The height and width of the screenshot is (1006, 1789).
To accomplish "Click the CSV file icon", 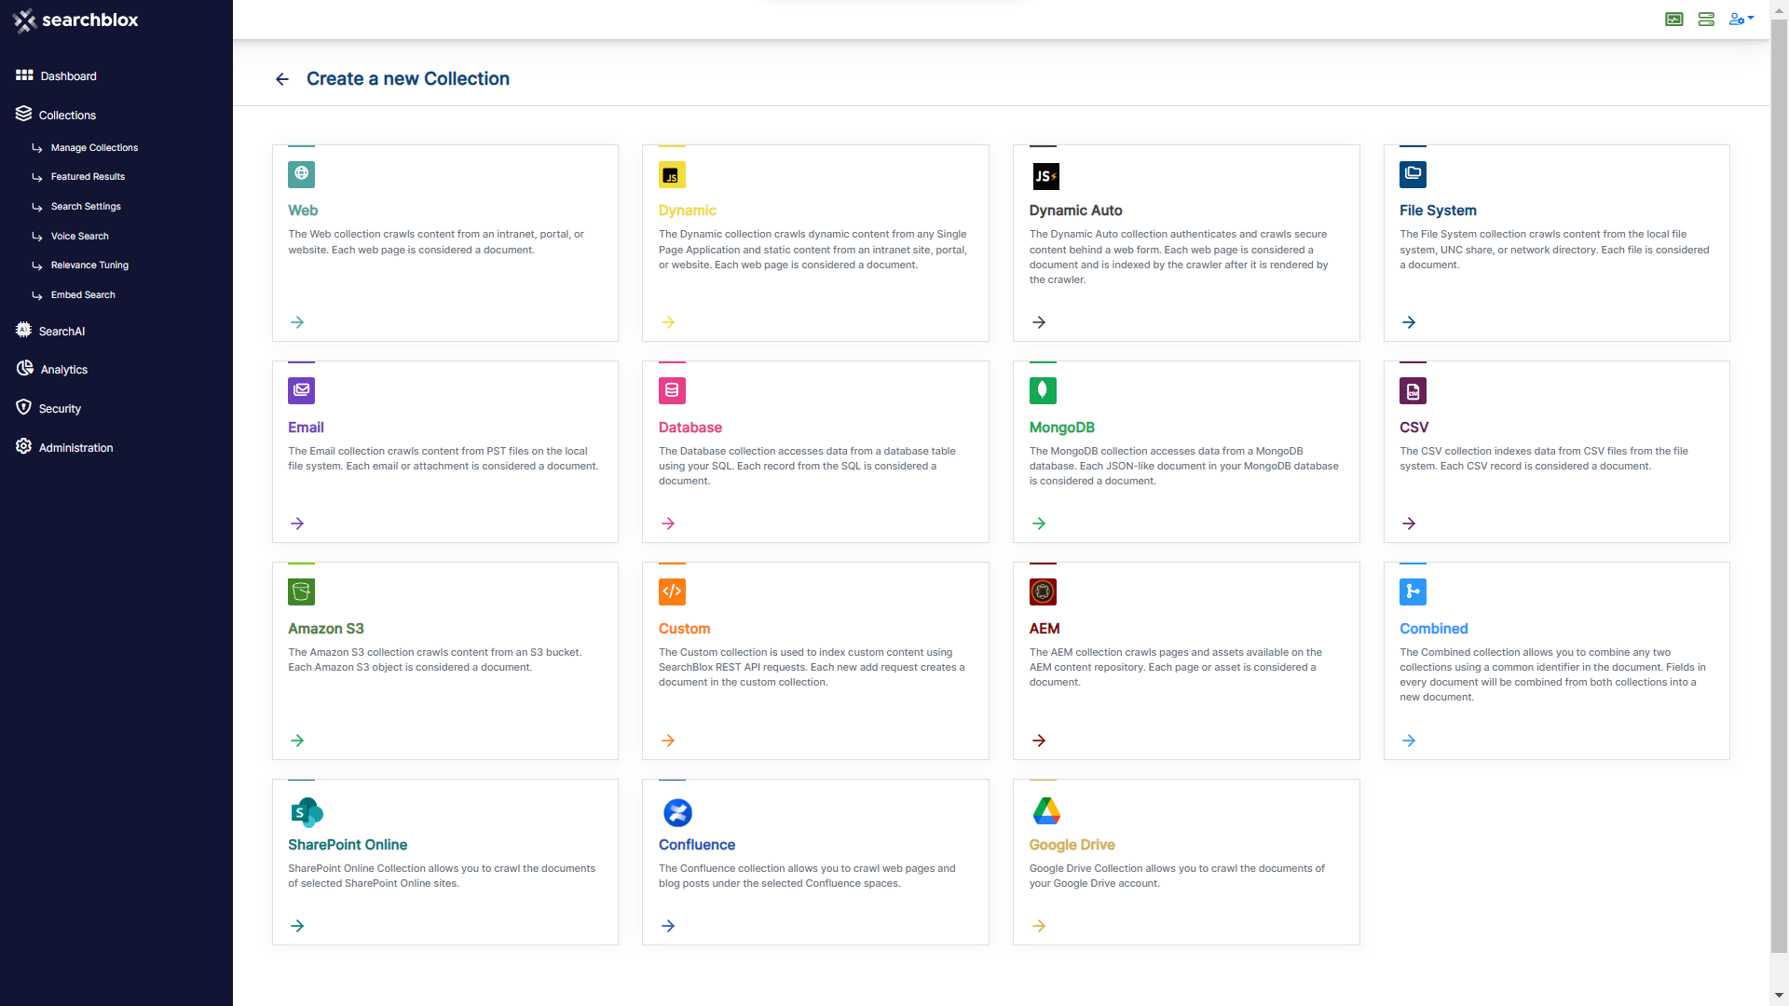I will [x=1413, y=390].
